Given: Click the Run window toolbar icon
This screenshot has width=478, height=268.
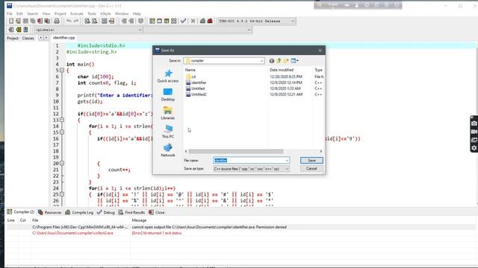Looking at the screenshot, I should tap(159, 21).
